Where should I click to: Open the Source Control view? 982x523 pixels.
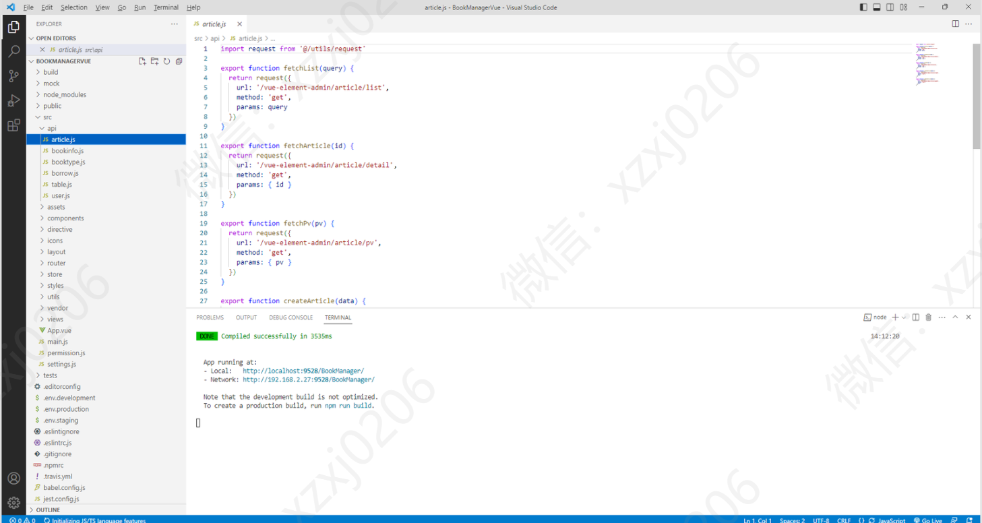tap(13, 76)
